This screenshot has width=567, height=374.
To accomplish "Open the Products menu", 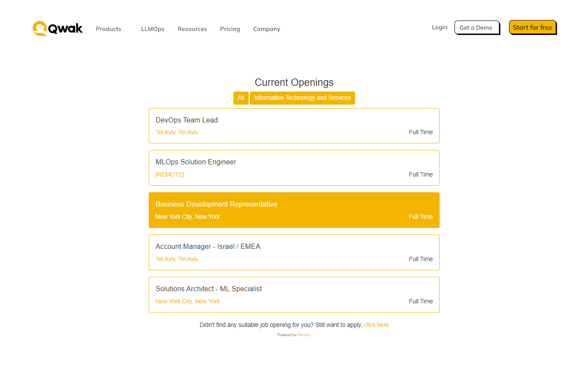I will pos(109,29).
